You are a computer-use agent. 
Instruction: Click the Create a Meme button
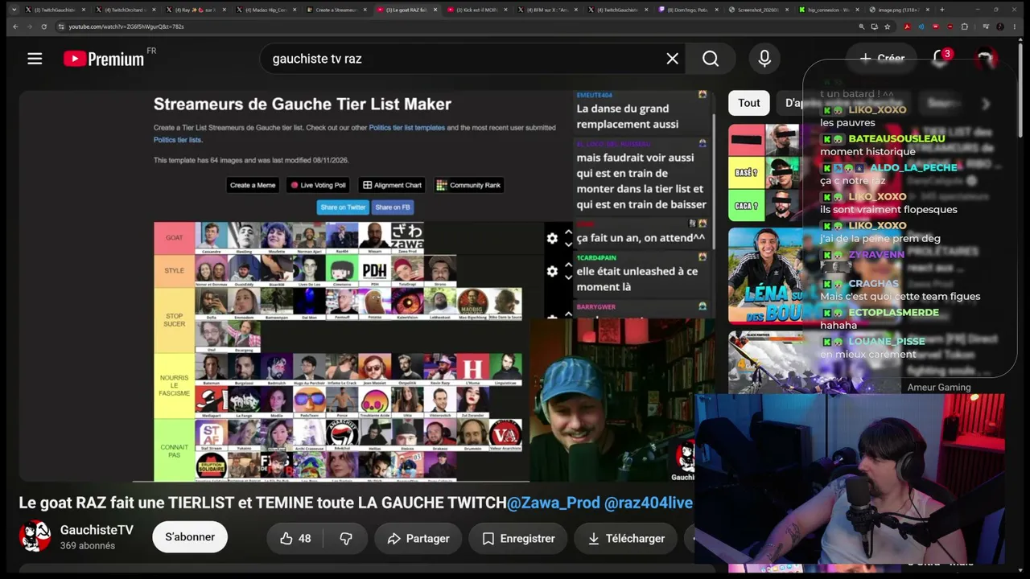pyautogui.click(x=253, y=185)
